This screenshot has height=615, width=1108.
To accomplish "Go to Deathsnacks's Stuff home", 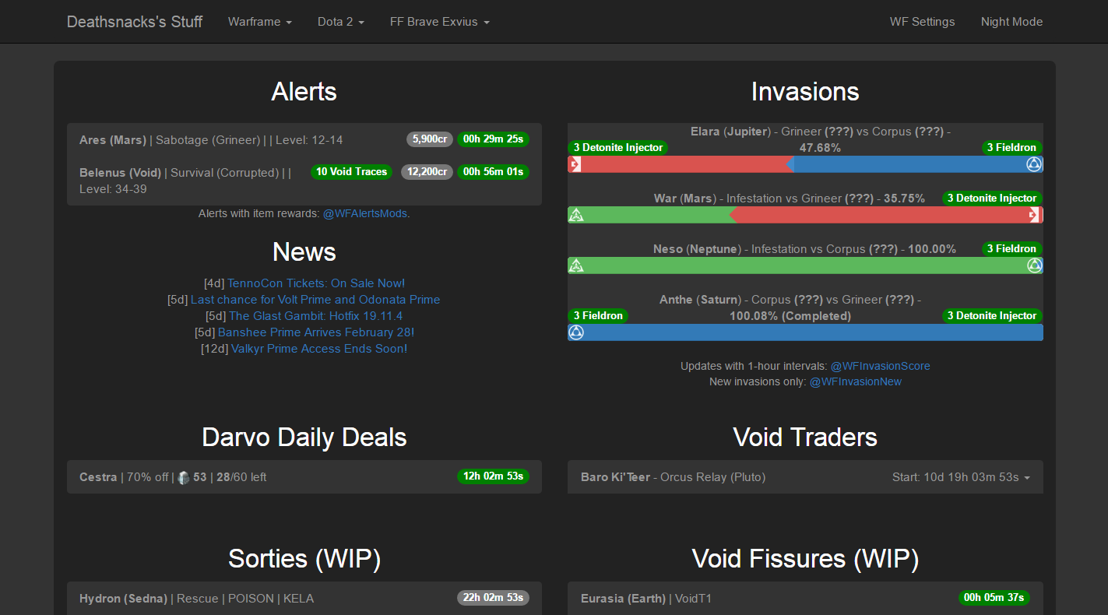I will [x=135, y=22].
